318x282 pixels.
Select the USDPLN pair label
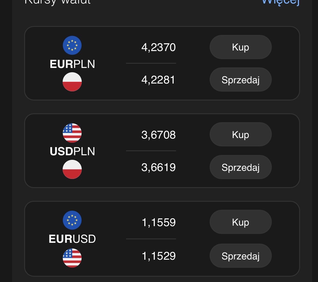72,151
